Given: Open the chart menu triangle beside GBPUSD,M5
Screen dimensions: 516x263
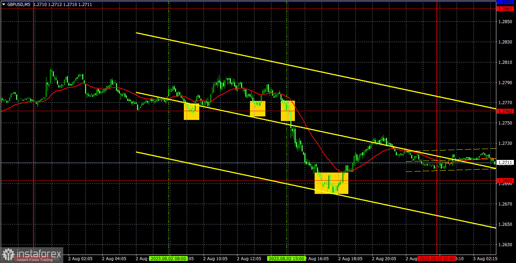Looking at the screenshot, I should [4, 5].
